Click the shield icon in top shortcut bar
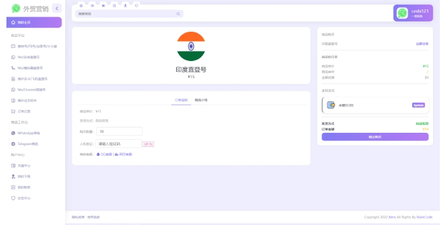Viewport: 441px width, 225px height. click(136, 6)
